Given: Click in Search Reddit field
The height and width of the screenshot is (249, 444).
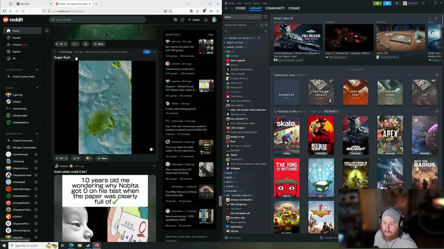Looking at the screenshot, I should 97,20.
